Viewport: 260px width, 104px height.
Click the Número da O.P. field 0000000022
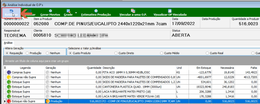click(x=17, y=24)
